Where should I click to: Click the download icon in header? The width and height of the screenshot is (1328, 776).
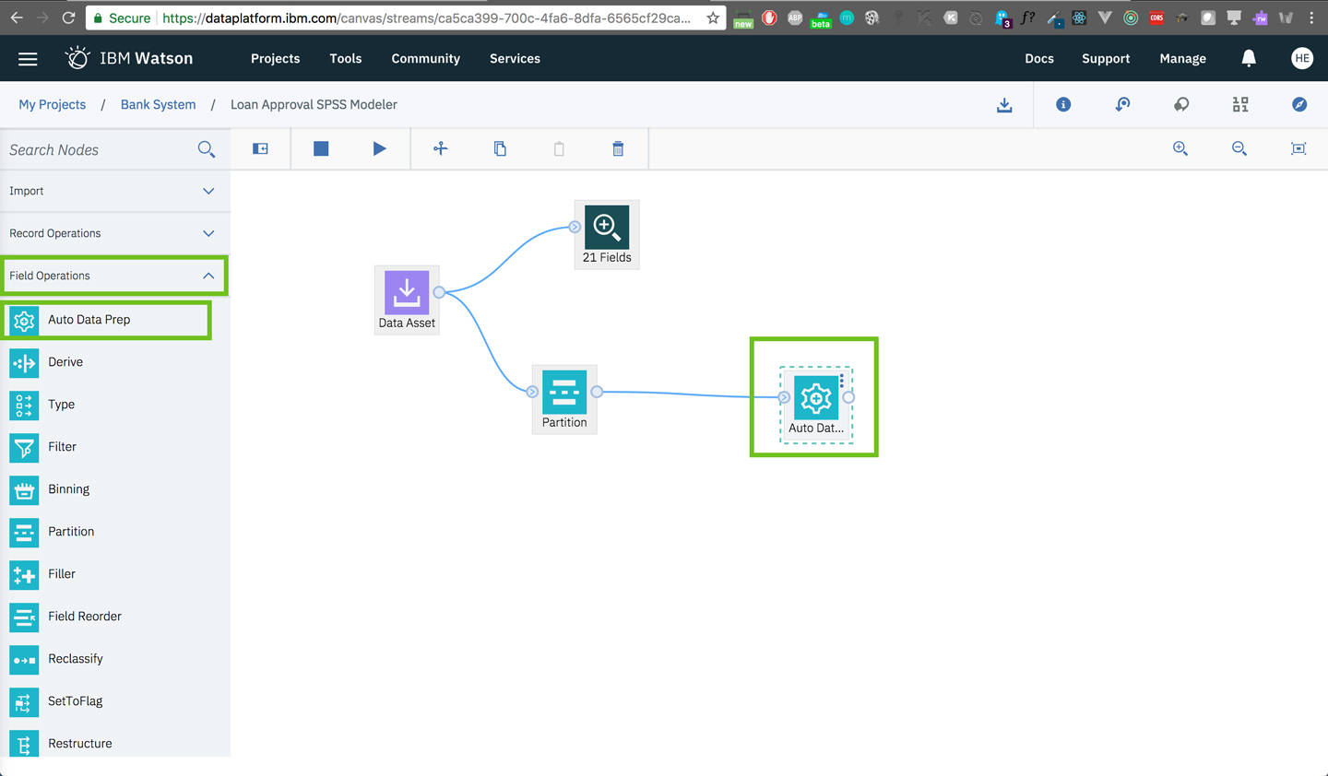[1004, 105]
